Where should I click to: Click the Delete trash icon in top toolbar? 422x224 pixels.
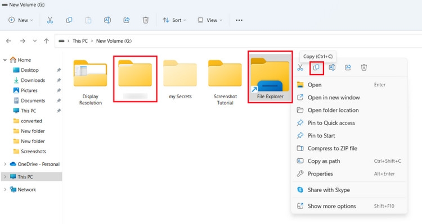pyautogui.click(x=146, y=20)
